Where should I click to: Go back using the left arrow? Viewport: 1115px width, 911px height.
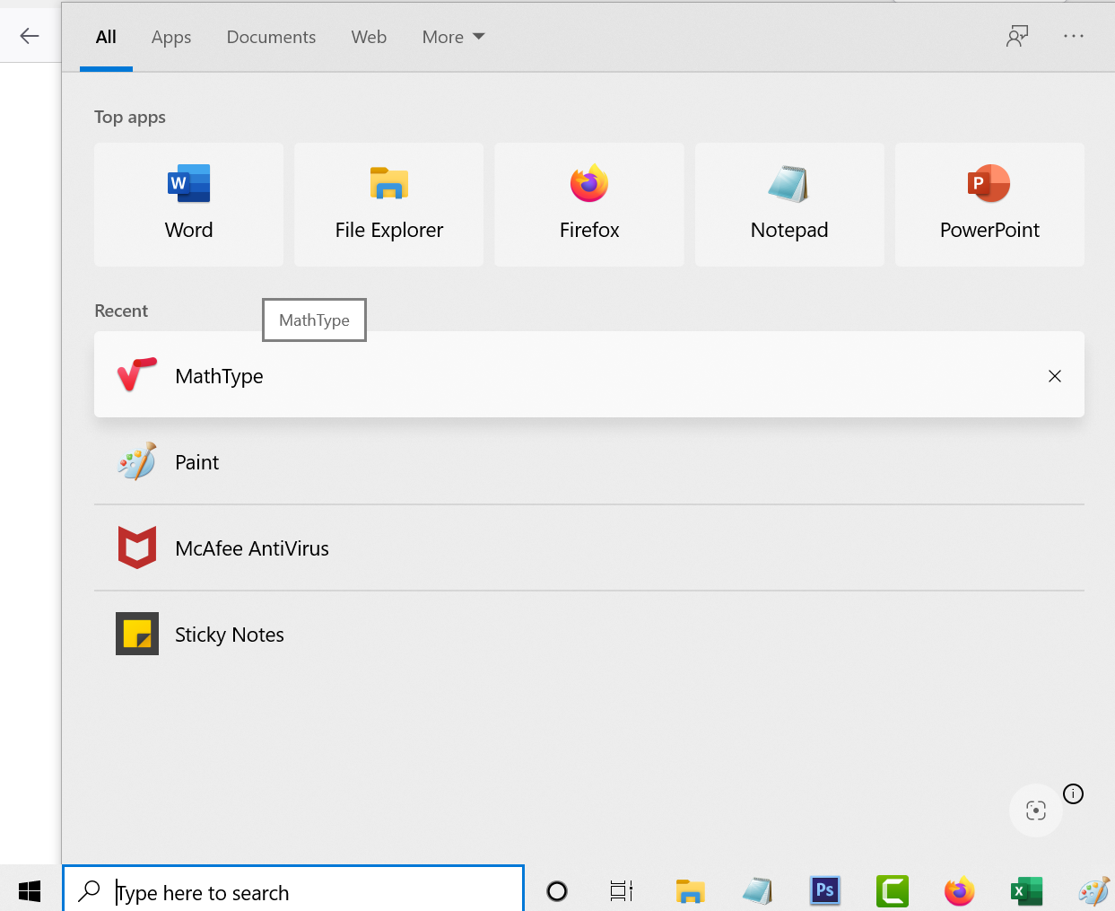pos(30,36)
